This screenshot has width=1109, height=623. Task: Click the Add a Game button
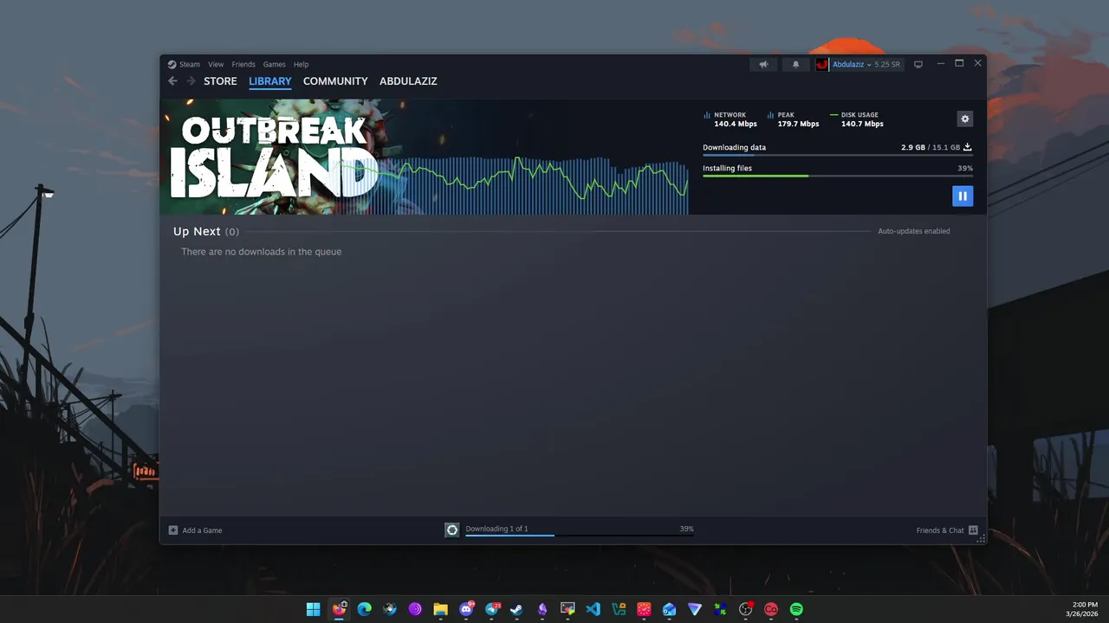[196, 530]
